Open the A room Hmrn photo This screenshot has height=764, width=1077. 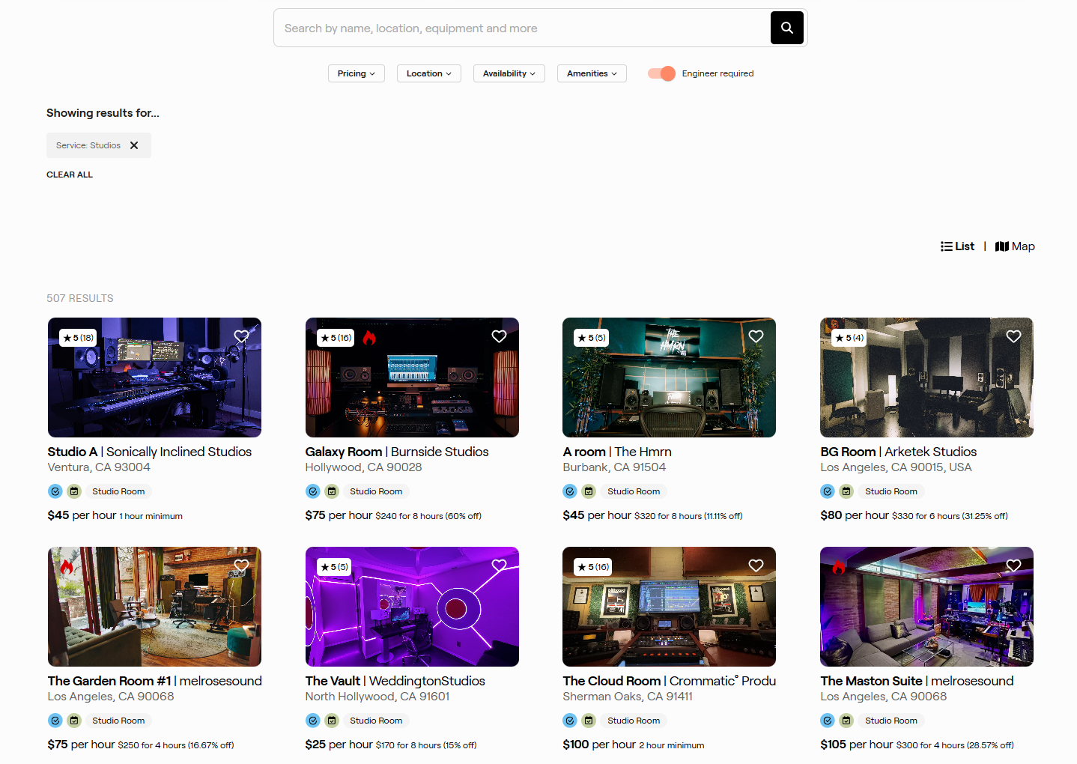click(x=669, y=378)
